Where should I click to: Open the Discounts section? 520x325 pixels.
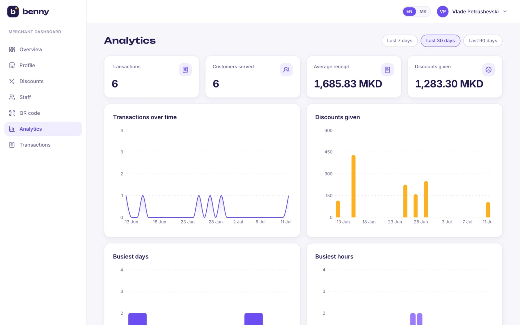pos(43,81)
